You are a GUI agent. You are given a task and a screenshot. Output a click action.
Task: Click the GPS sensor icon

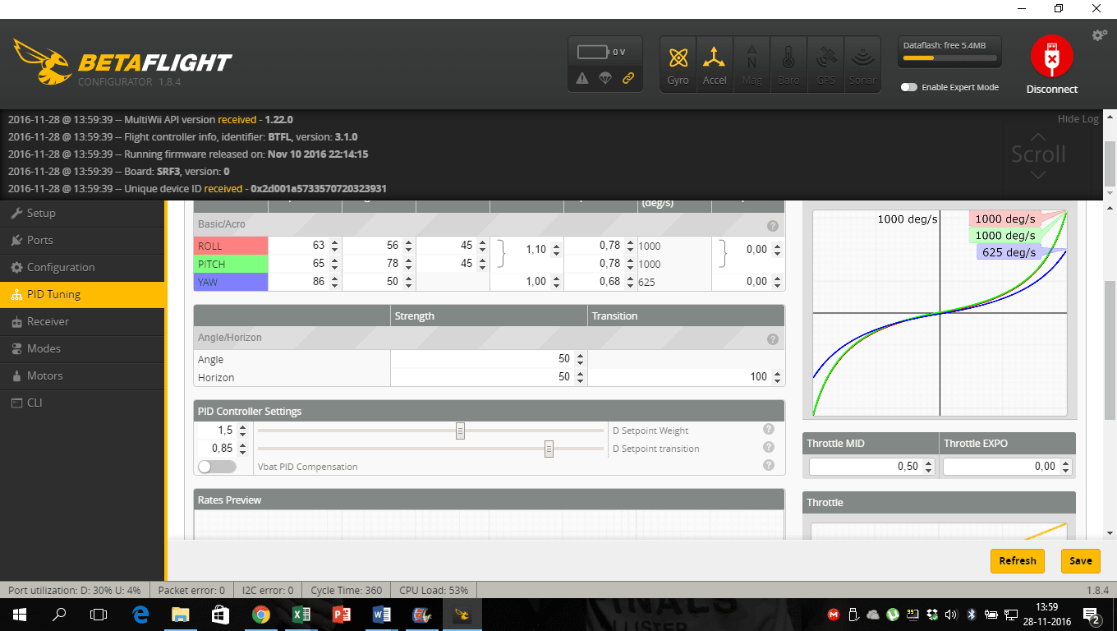coord(825,64)
